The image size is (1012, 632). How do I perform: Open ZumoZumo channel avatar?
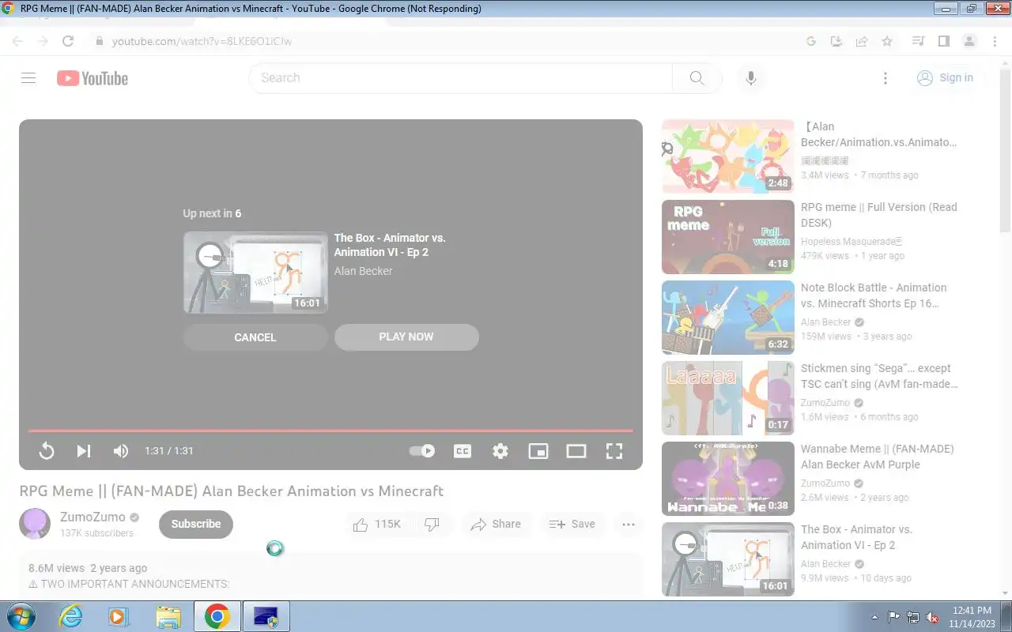click(35, 524)
